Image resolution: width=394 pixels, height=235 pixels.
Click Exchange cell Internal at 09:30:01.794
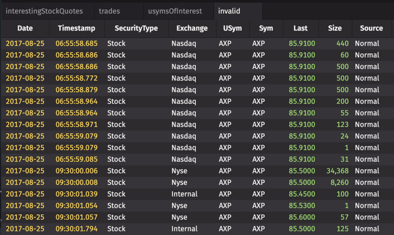pyautogui.click(x=184, y=229)
